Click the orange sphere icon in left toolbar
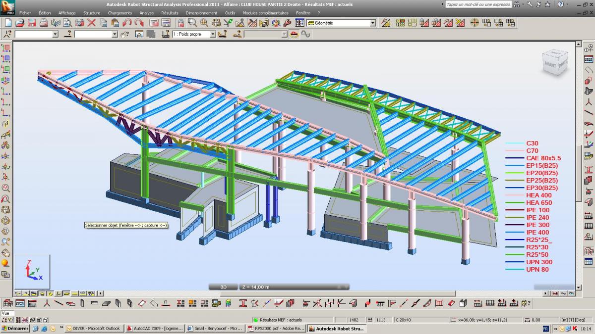 5,263
